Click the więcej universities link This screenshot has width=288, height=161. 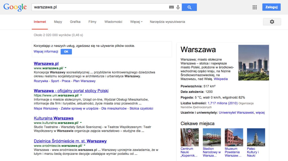(260, 113)
